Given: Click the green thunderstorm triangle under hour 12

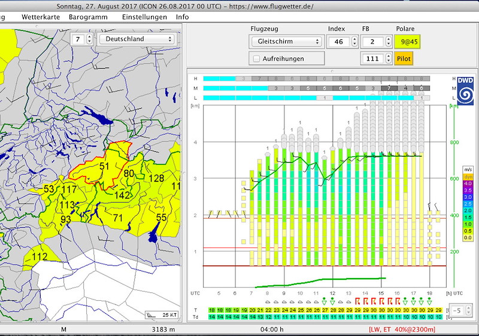Looking at the screenshot, I should coord(332,302).
